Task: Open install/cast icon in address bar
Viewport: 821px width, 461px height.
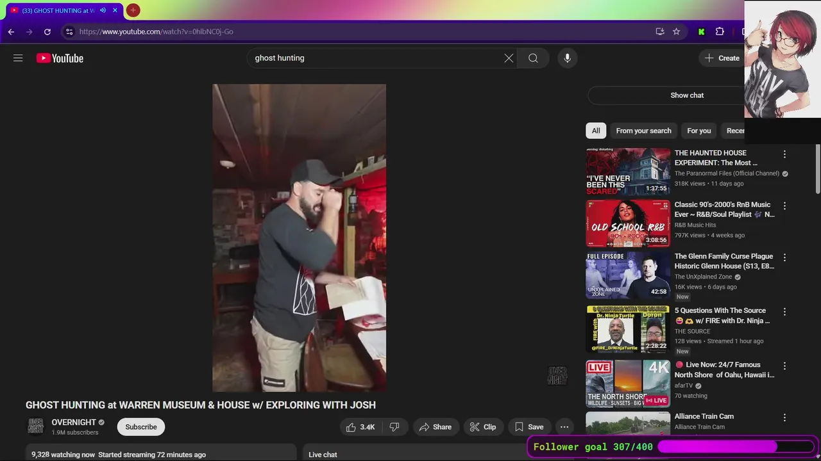Action: pyautogui.click(x=660, y=31)
